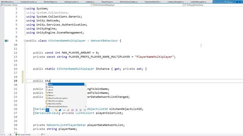Pick 'StackTraceUtility' from completion list
Image resolution: width=243 pixels, height=136 pixels.
pyautogui.click(x=55, y=104)
